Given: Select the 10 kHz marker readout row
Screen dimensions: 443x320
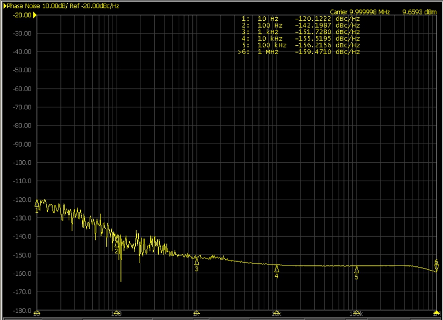Looking at the screenshot, I should [301, 39].
